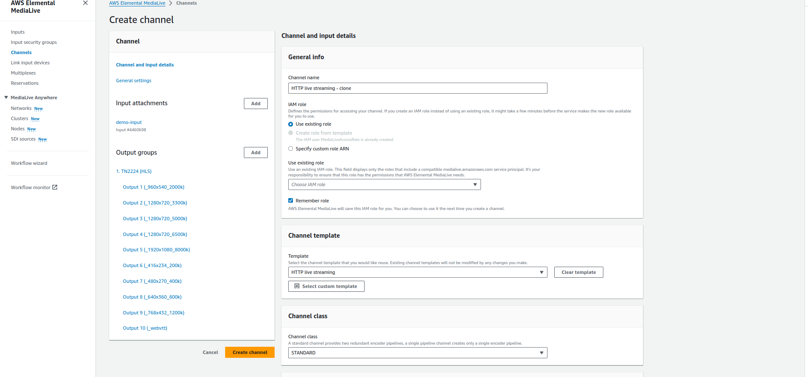Close the AWS Elemental MediaLive sidebar
The width and height of the screenshot is (808, 377).
click(x=85, y=3)
